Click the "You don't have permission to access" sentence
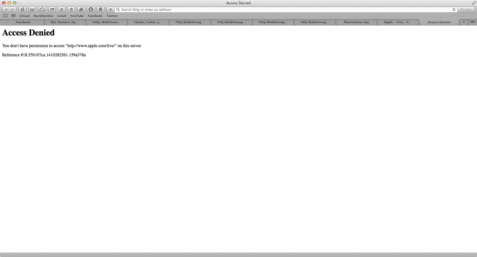 coord(72,46)
